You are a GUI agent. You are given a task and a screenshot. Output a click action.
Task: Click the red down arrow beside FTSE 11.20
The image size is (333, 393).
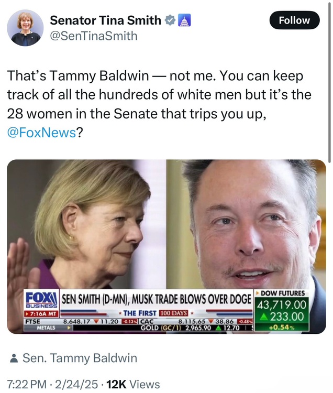(x=95, y=321)
